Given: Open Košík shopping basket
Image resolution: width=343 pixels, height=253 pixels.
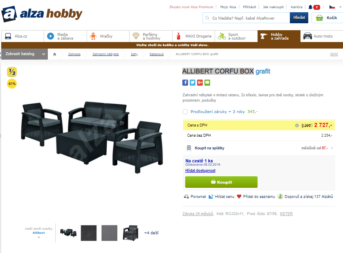Looking at the screenshot, I should [327, 18].
